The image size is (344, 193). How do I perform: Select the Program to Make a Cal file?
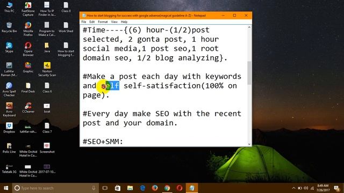47,29
